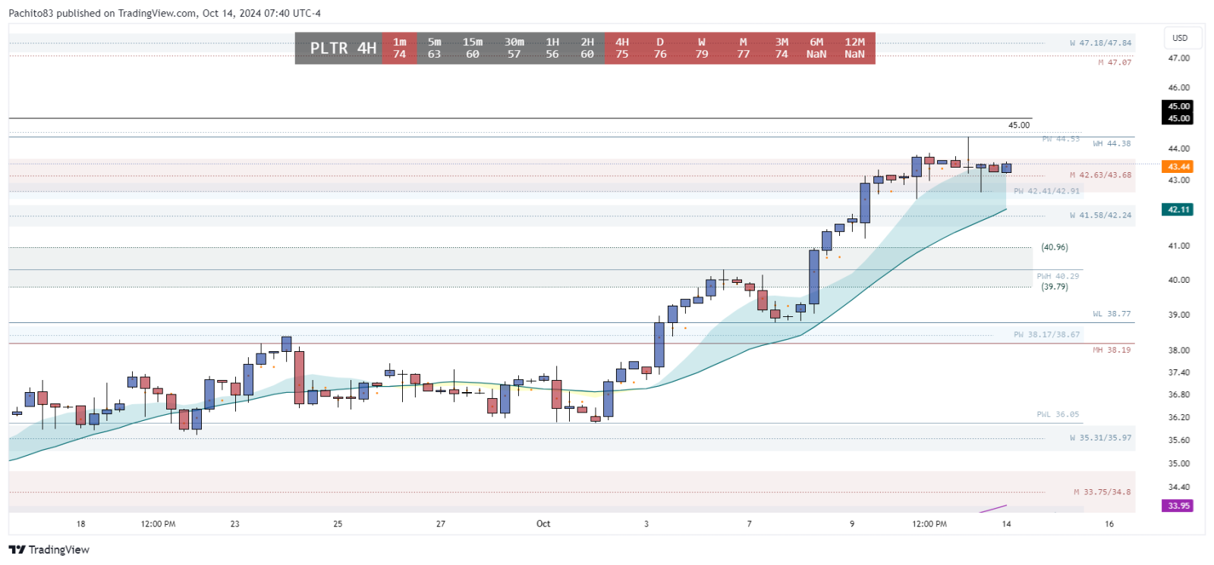Viewport: 1214px width, 565px height.
Task: Click the 18 date on time axis
Action: (x=80, y=524)
